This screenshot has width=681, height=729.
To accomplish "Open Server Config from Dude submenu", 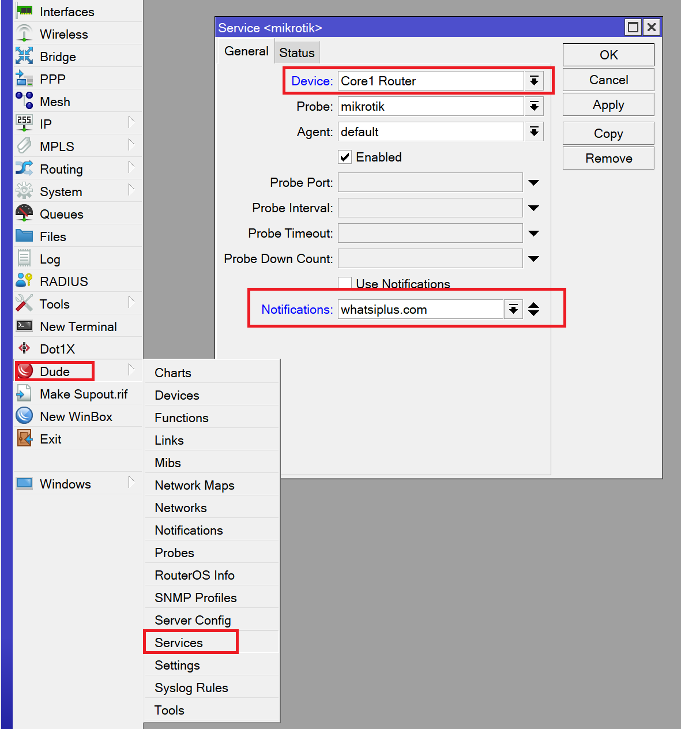I will click(212, 620).
